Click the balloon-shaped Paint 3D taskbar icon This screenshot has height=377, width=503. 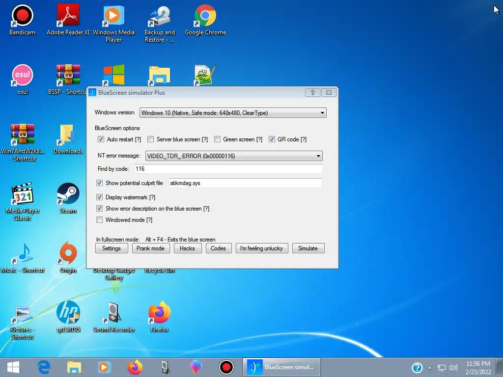pyautogui.click(x=196, y=367)
